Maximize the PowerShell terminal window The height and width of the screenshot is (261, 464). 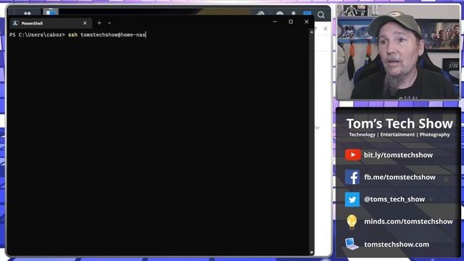tap(291, 22)
